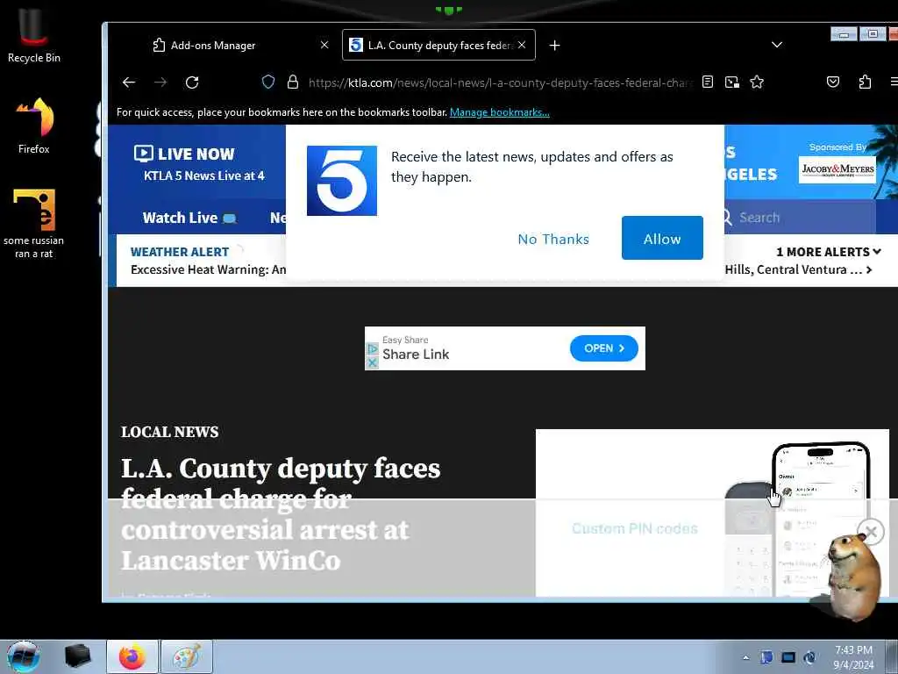Open the Extensions puzzle icon
The image size is (898, 674).
(x=865, y=82)
